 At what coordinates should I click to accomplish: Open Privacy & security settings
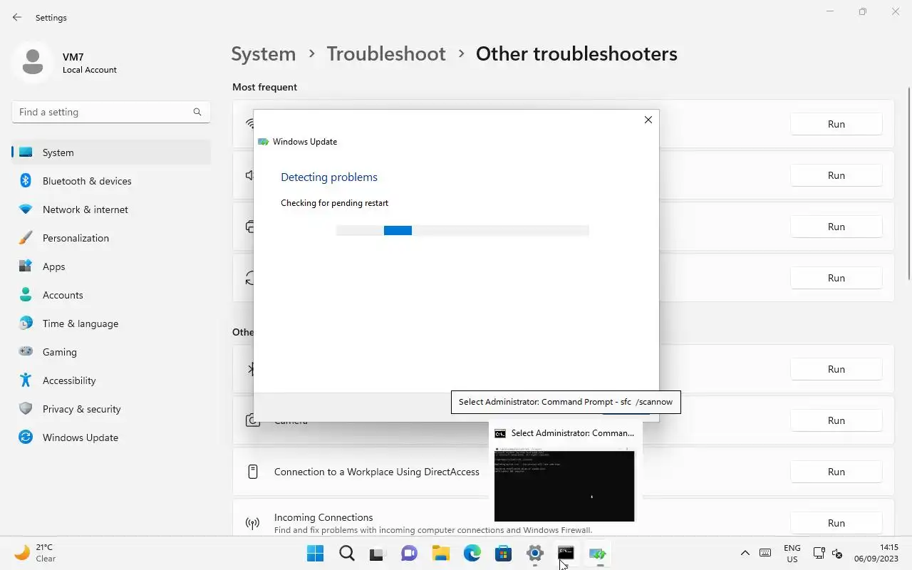click(111, 409)
